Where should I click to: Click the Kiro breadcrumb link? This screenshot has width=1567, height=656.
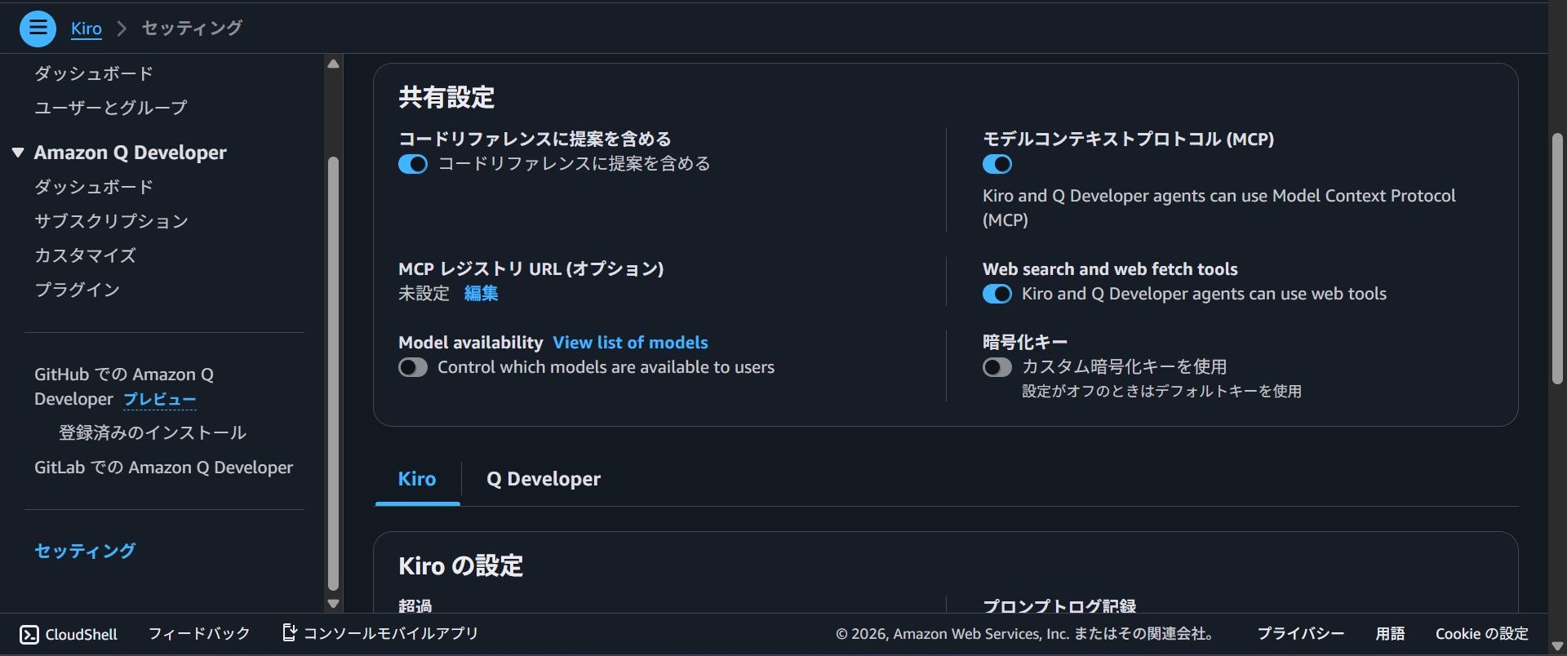click(86, 29)
